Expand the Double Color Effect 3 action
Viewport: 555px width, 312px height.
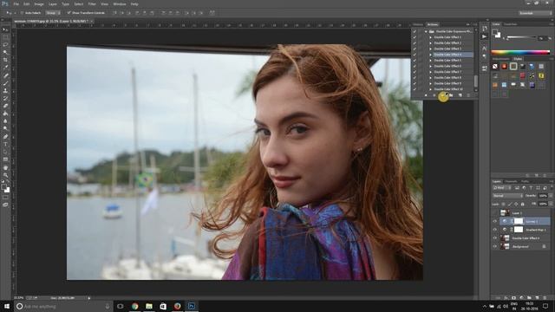431,49
